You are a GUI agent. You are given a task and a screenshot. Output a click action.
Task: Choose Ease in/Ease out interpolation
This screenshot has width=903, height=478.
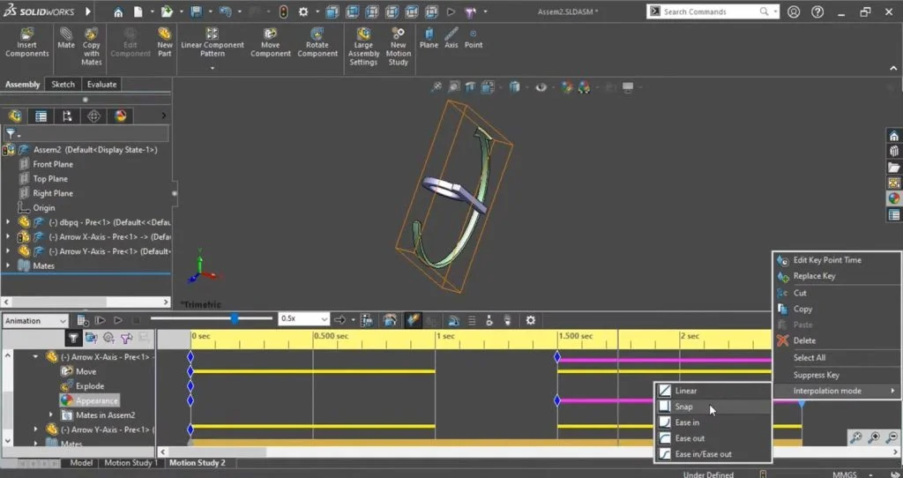click(x=703, y=454)
